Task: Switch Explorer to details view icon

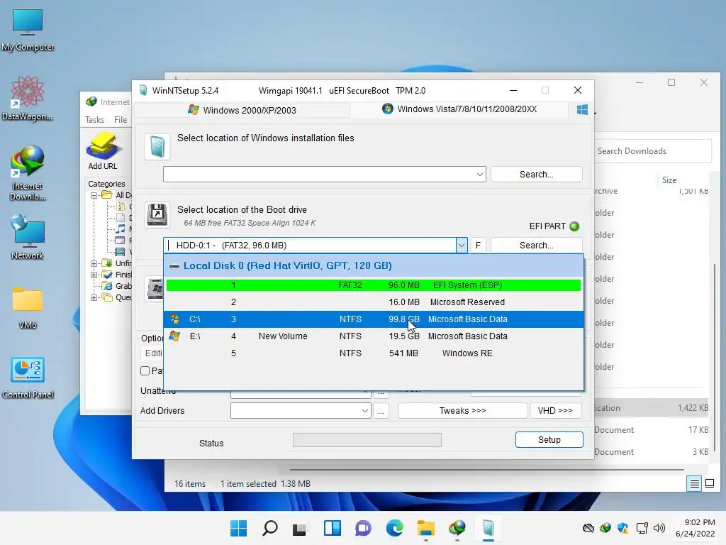Action: [695, 484]
